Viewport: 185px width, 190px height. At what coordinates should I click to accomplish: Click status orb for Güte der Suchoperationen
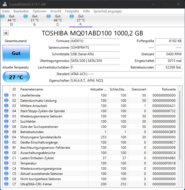coord(6,126)
